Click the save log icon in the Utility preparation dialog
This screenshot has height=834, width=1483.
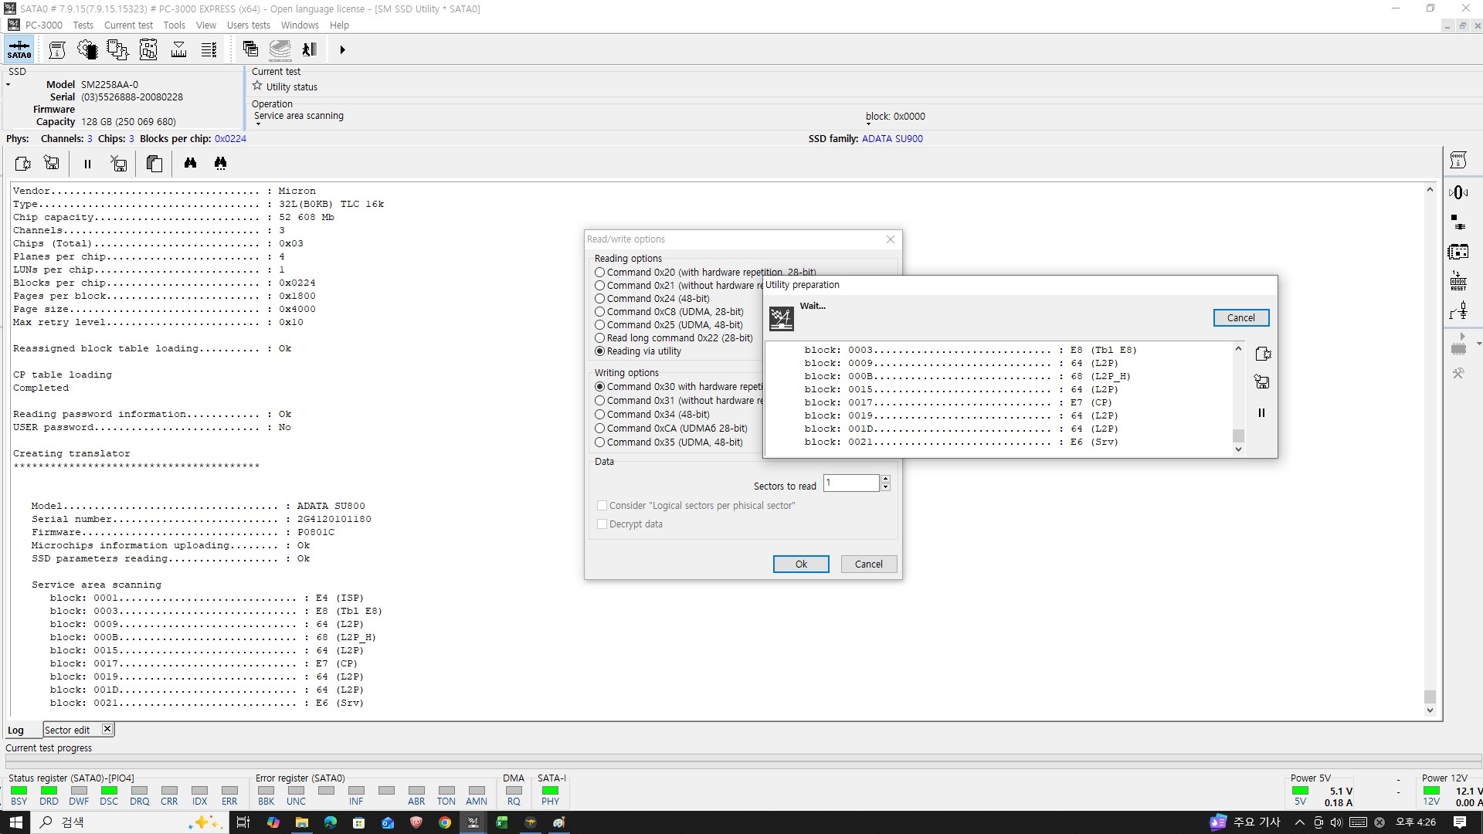pos(1262,382)
